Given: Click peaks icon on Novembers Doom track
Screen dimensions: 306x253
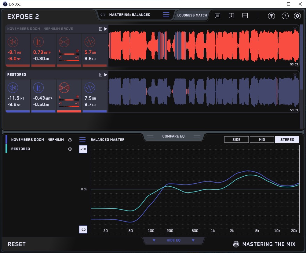Looking at the screenshot, I should (x=38, y=42).
